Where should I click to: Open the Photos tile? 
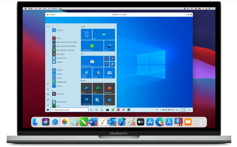pyautogui.click(x=109, y=46)
